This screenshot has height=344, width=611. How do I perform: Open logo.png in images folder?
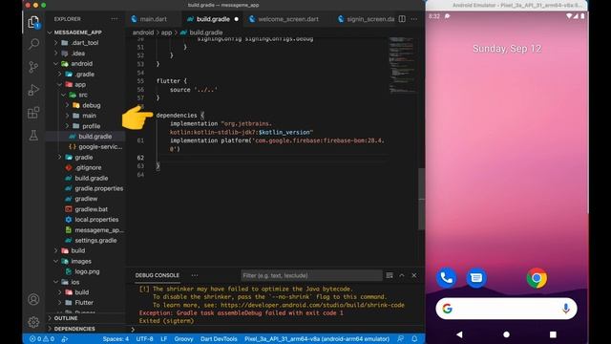(87, 271)
